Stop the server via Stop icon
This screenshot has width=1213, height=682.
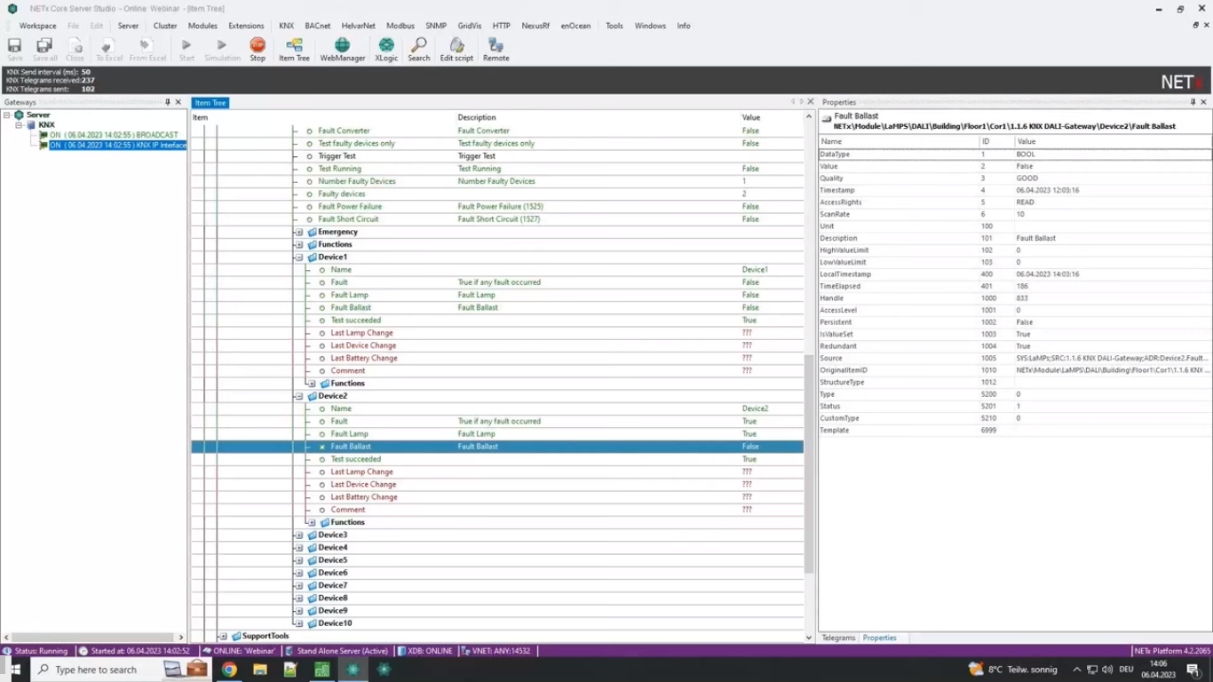click(x=258, y=50)
